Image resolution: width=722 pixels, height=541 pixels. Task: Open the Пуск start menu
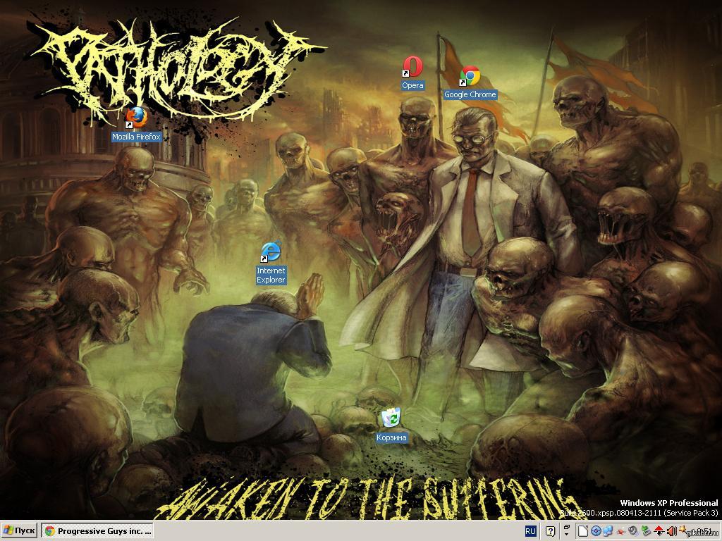pos(20,531)
